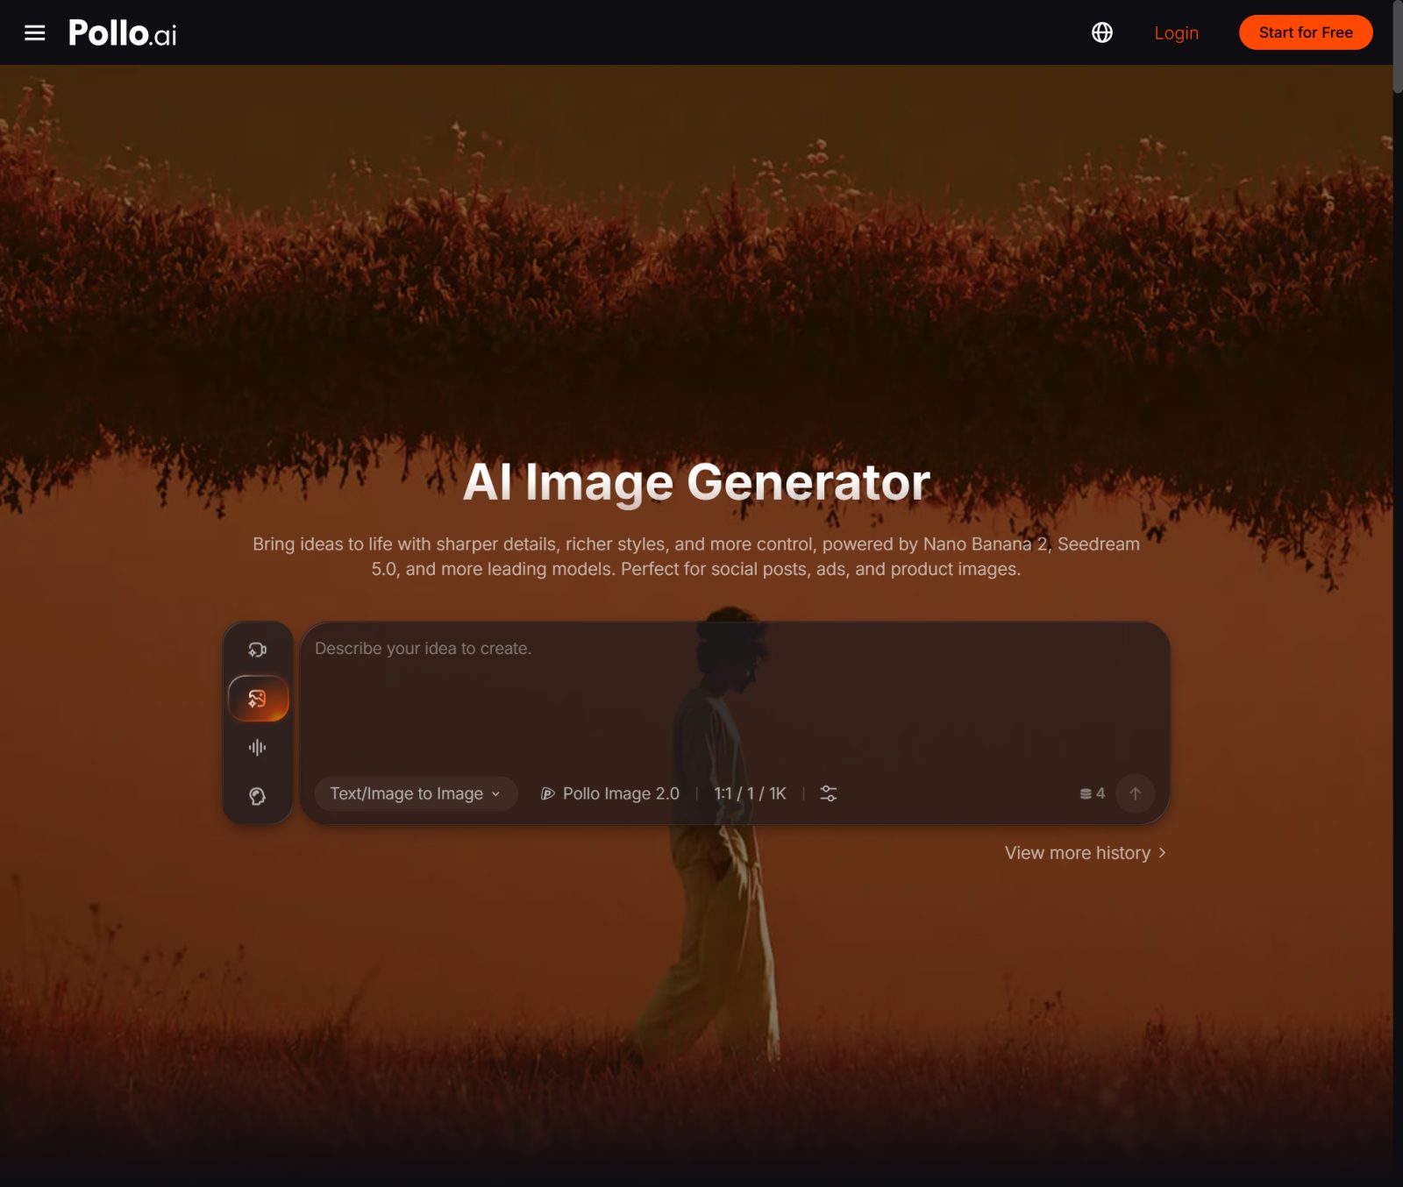Click the credits cost indicator showing 4
1403x1187 pixels.
point(1092,793)
